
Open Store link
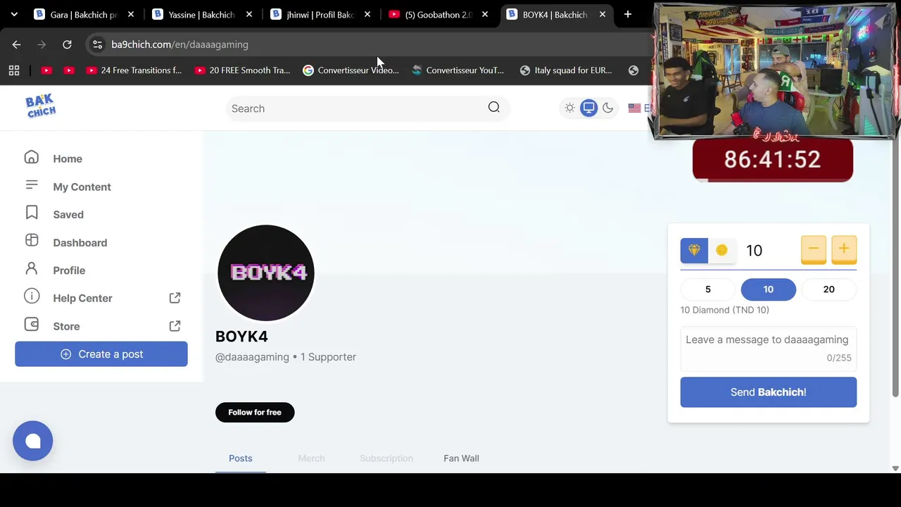click(x=66, y=326)
